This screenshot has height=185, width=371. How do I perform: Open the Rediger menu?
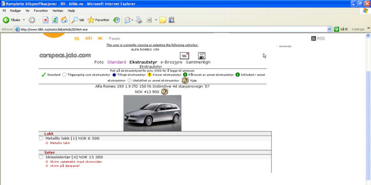tap(16, 11)
